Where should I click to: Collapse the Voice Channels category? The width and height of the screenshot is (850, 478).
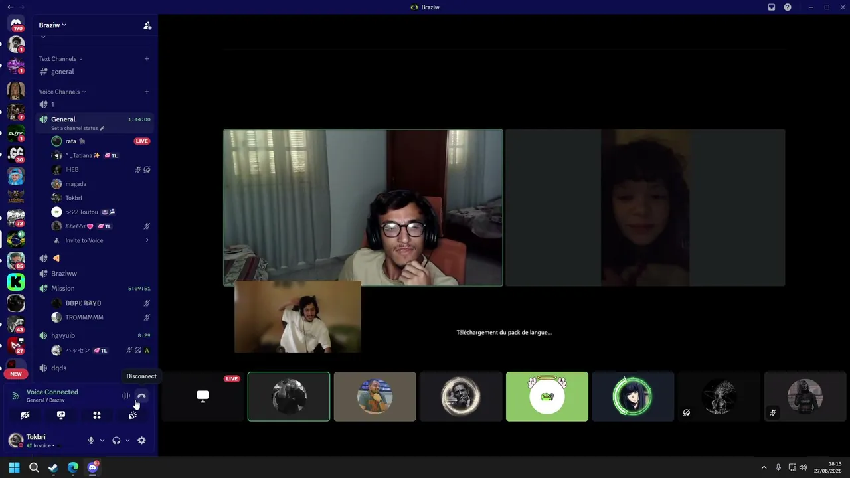tap(62, 92)
